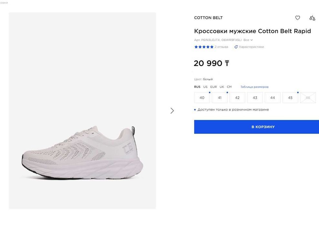
Task: Choose size 44 option
Action: [x=273, y=98]
